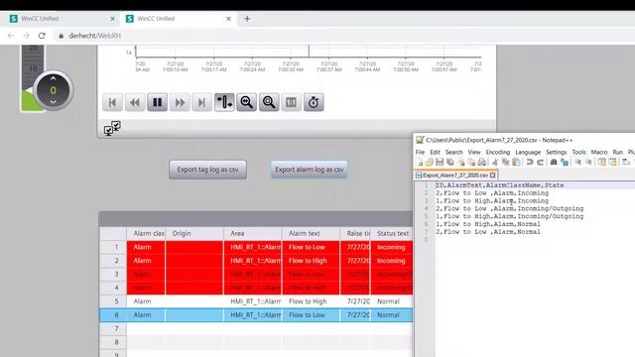Pause the trend with the pause button

click(157, 102)
